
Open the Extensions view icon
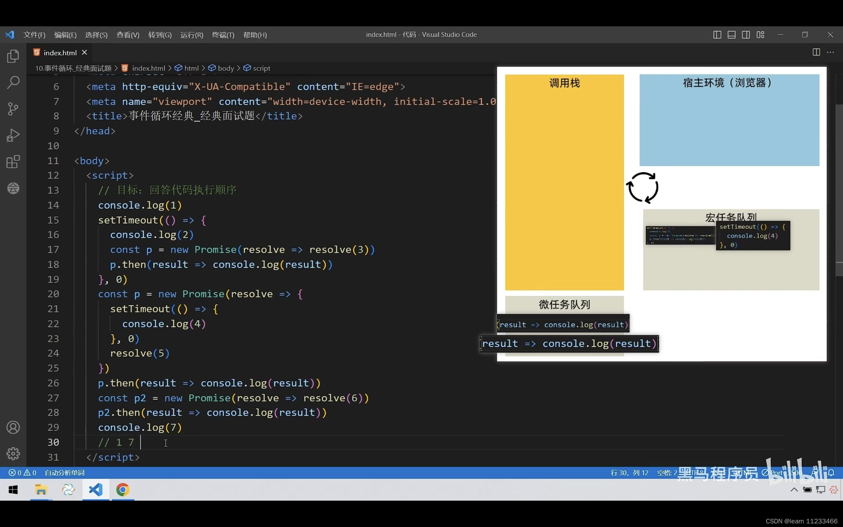pyautogui.click(x=13, y=162)
